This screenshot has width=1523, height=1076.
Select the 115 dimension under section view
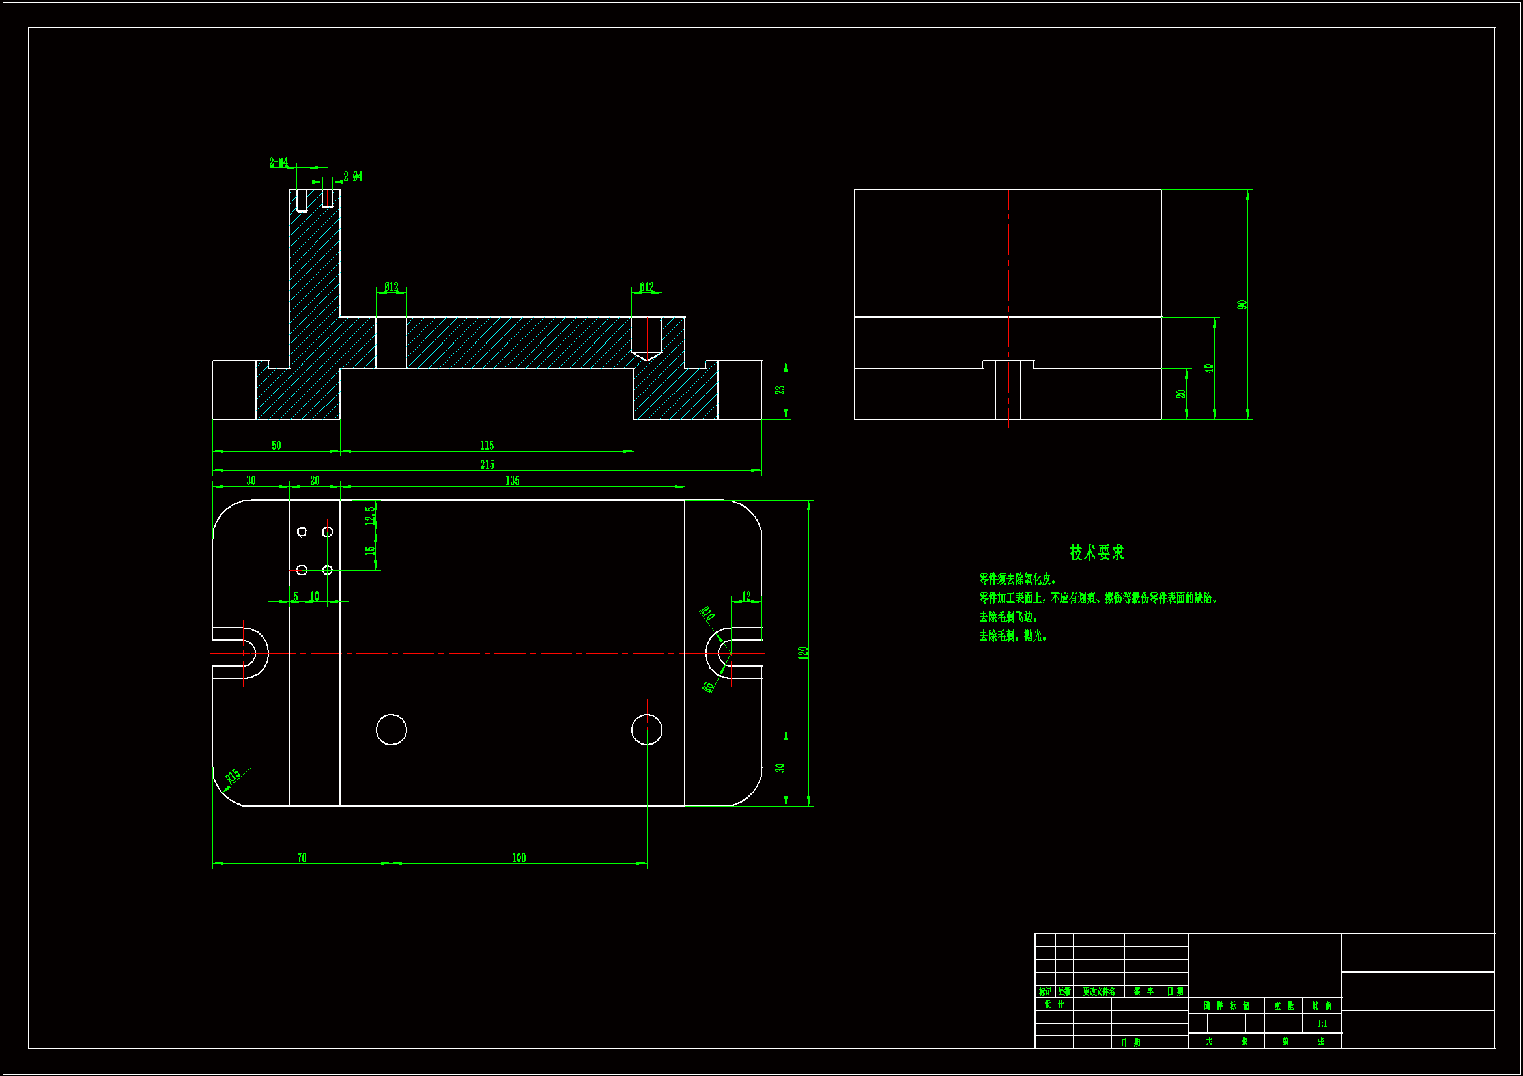487,445
